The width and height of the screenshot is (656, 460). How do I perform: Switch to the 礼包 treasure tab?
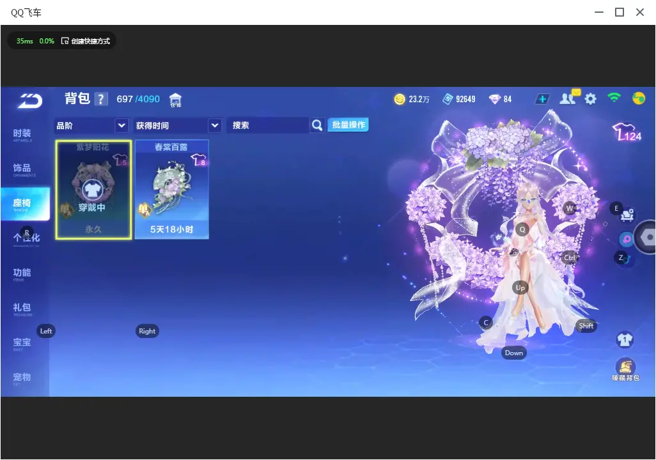[x=22, y=309]
